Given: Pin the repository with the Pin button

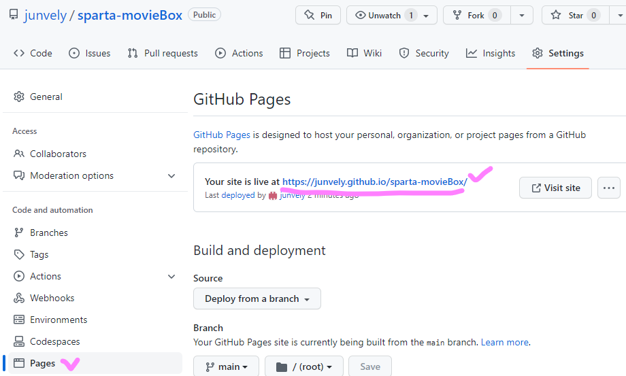Looking at the screenshot, I should coord(318,15).
